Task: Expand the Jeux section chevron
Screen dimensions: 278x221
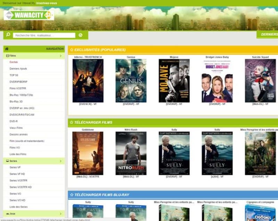Action: (x=60, y=214)
